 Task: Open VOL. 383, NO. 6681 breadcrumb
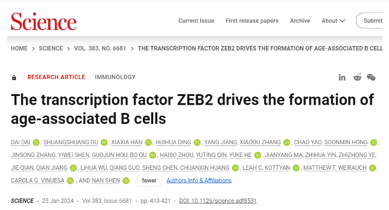tap(100, 48)
